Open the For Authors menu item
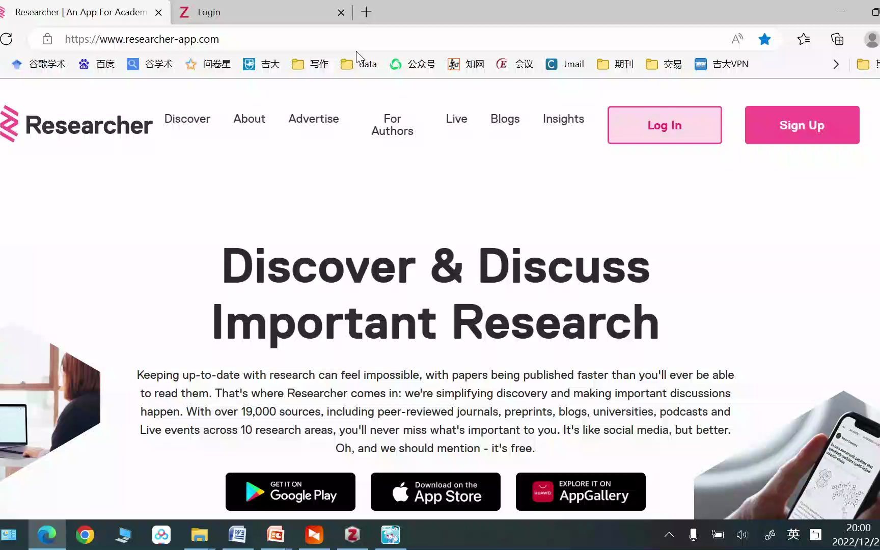 (392, 125)
